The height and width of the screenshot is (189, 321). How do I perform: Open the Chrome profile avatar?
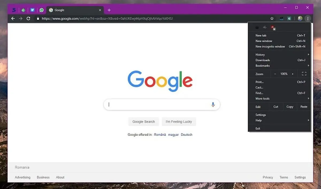coord(300,18)
